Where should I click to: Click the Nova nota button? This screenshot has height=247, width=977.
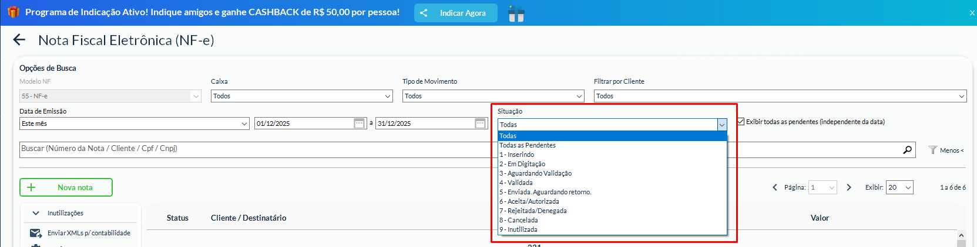[x=66, y=187]
